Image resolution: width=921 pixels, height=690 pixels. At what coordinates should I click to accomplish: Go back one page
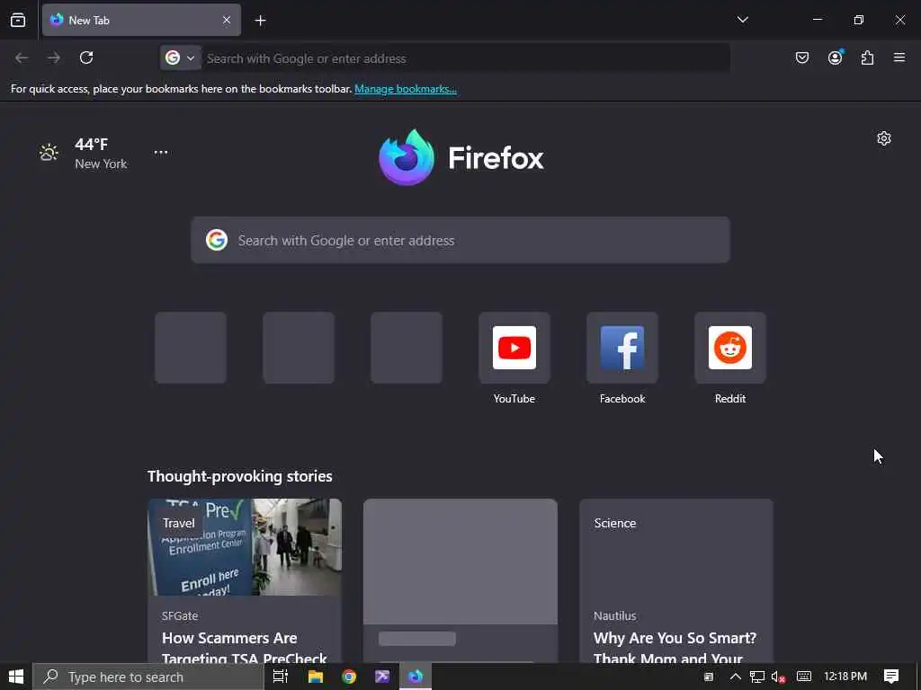click(22, 57)
